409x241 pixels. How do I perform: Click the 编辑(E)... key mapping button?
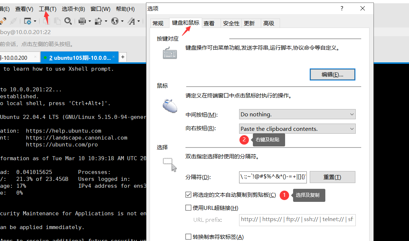(x=332, y=75)
